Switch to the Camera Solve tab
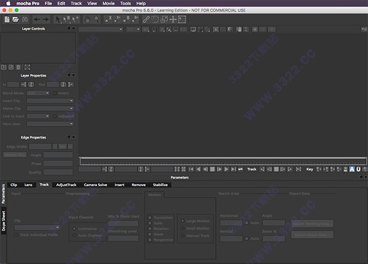 click(x=96, y=185)
